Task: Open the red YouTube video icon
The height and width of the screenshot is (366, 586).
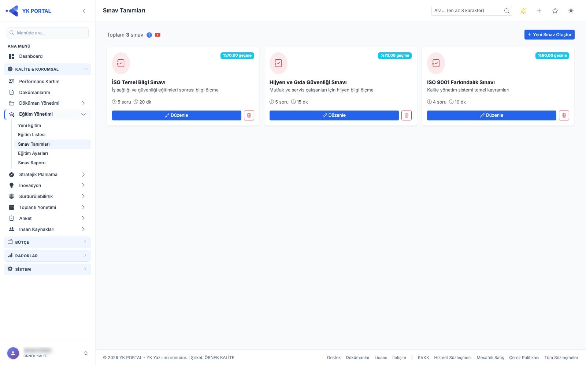Action: 157,35
